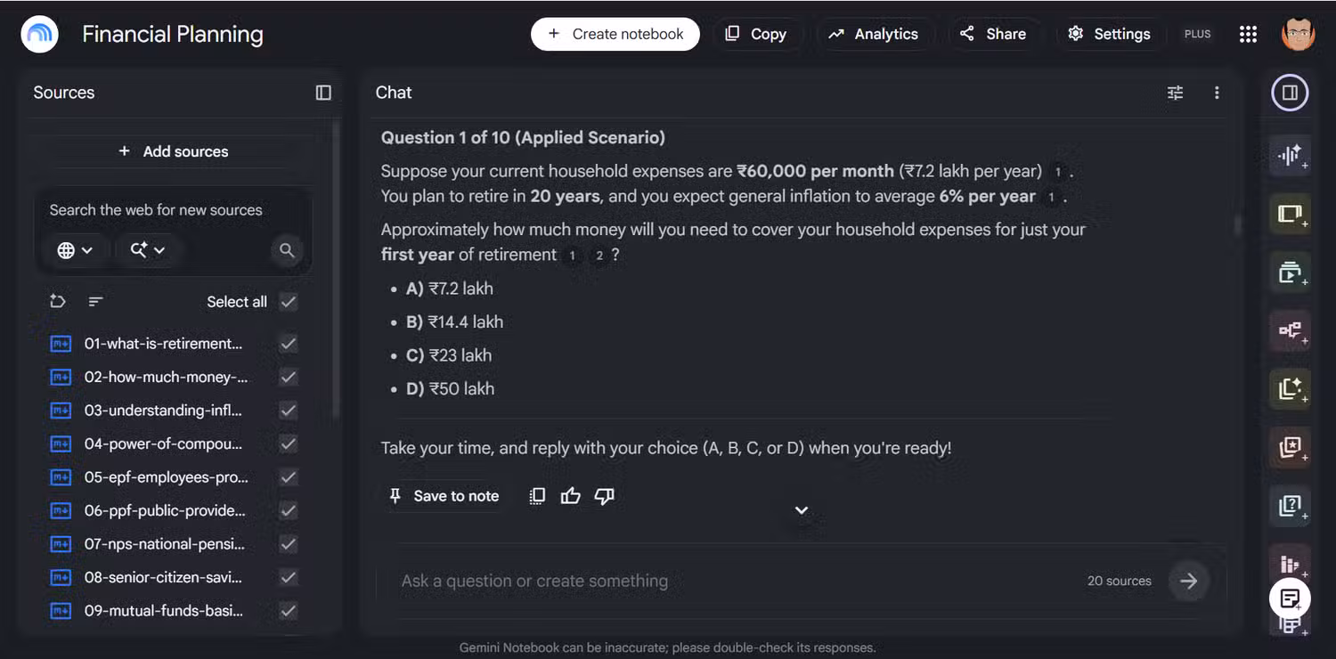Open the Audio Overview studio icon

click(1290, 156)
